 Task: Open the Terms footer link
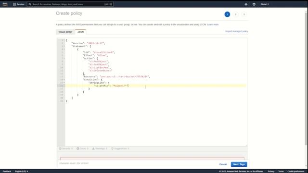(x=281, y=171)
